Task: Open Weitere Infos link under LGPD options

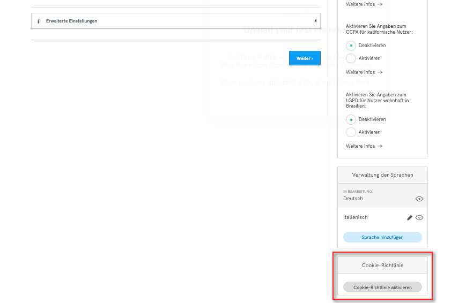Action: (x=364, y=146)
